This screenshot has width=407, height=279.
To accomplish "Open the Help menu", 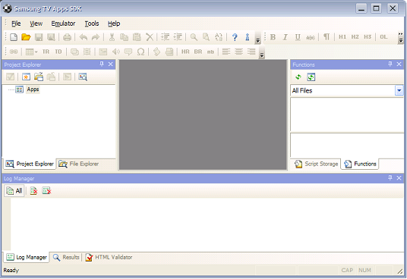I will point(114,24).
